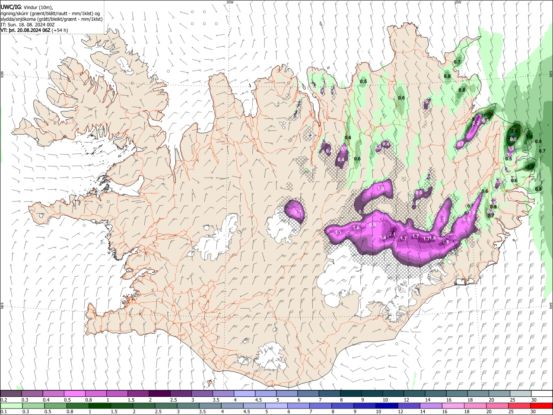Click lower legend swatch between 25 and 30
Image resolution: width=553 pixels, height=415 pixels.
(x=520, y=405)
